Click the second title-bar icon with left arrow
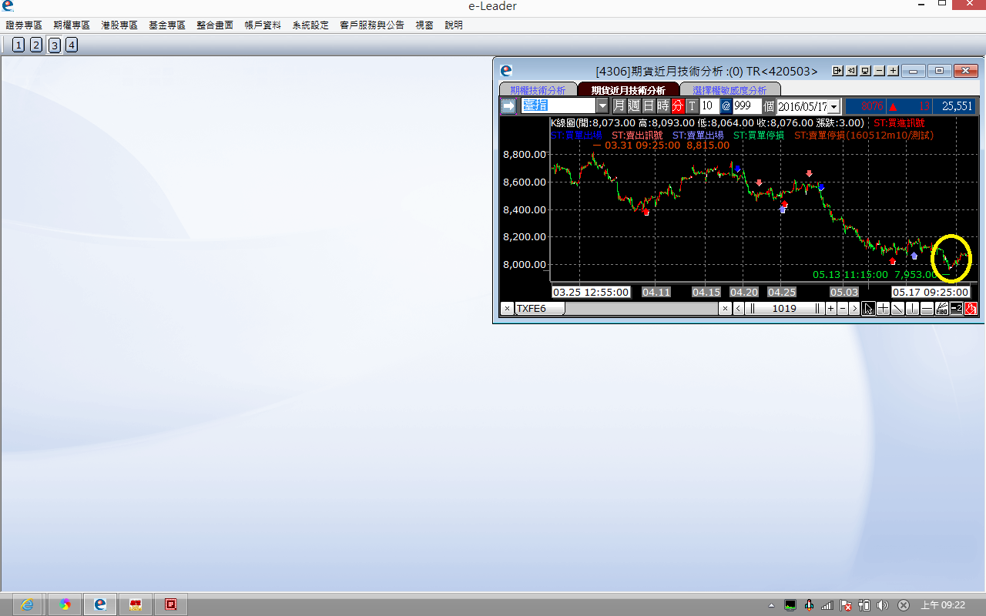This screenshot has height=616, width=986. tap(852, 71)
